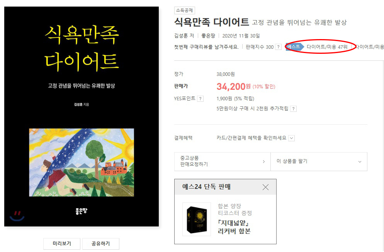This screenshot has height=252, width=384.
Task: Click the 소득공제 tag label
Action: pyautogui.click(x=185, y=10)
